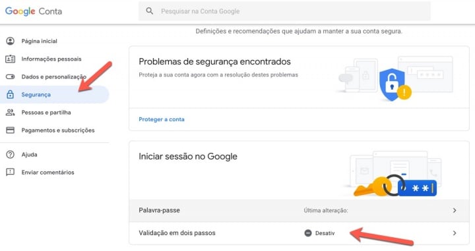The image size is (475, 251).
Task: Open the Pagamentos e subscrições card icon
Action: [x=11, y=130]
